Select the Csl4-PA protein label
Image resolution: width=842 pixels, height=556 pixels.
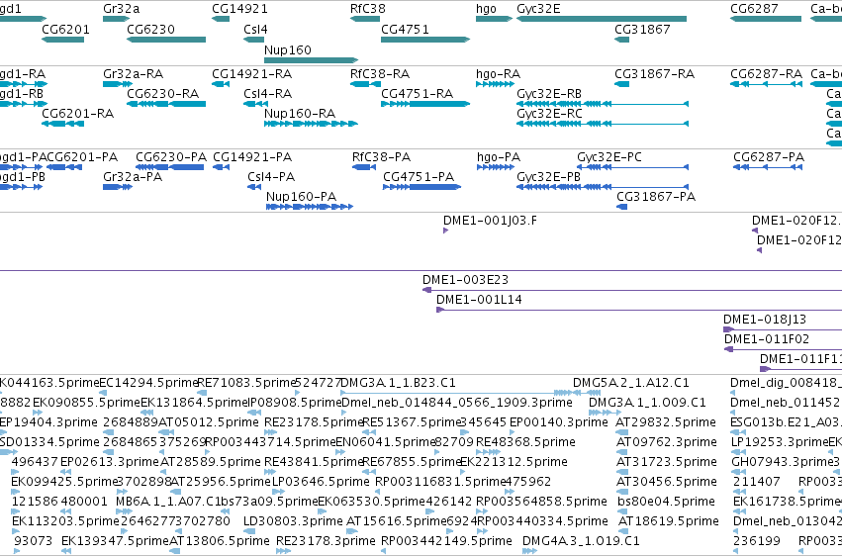[x=271, y=176]
